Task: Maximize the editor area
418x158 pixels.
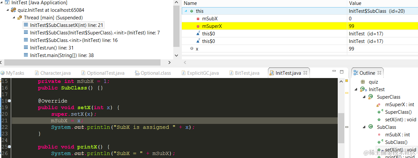Action: (x=342, y=71)
